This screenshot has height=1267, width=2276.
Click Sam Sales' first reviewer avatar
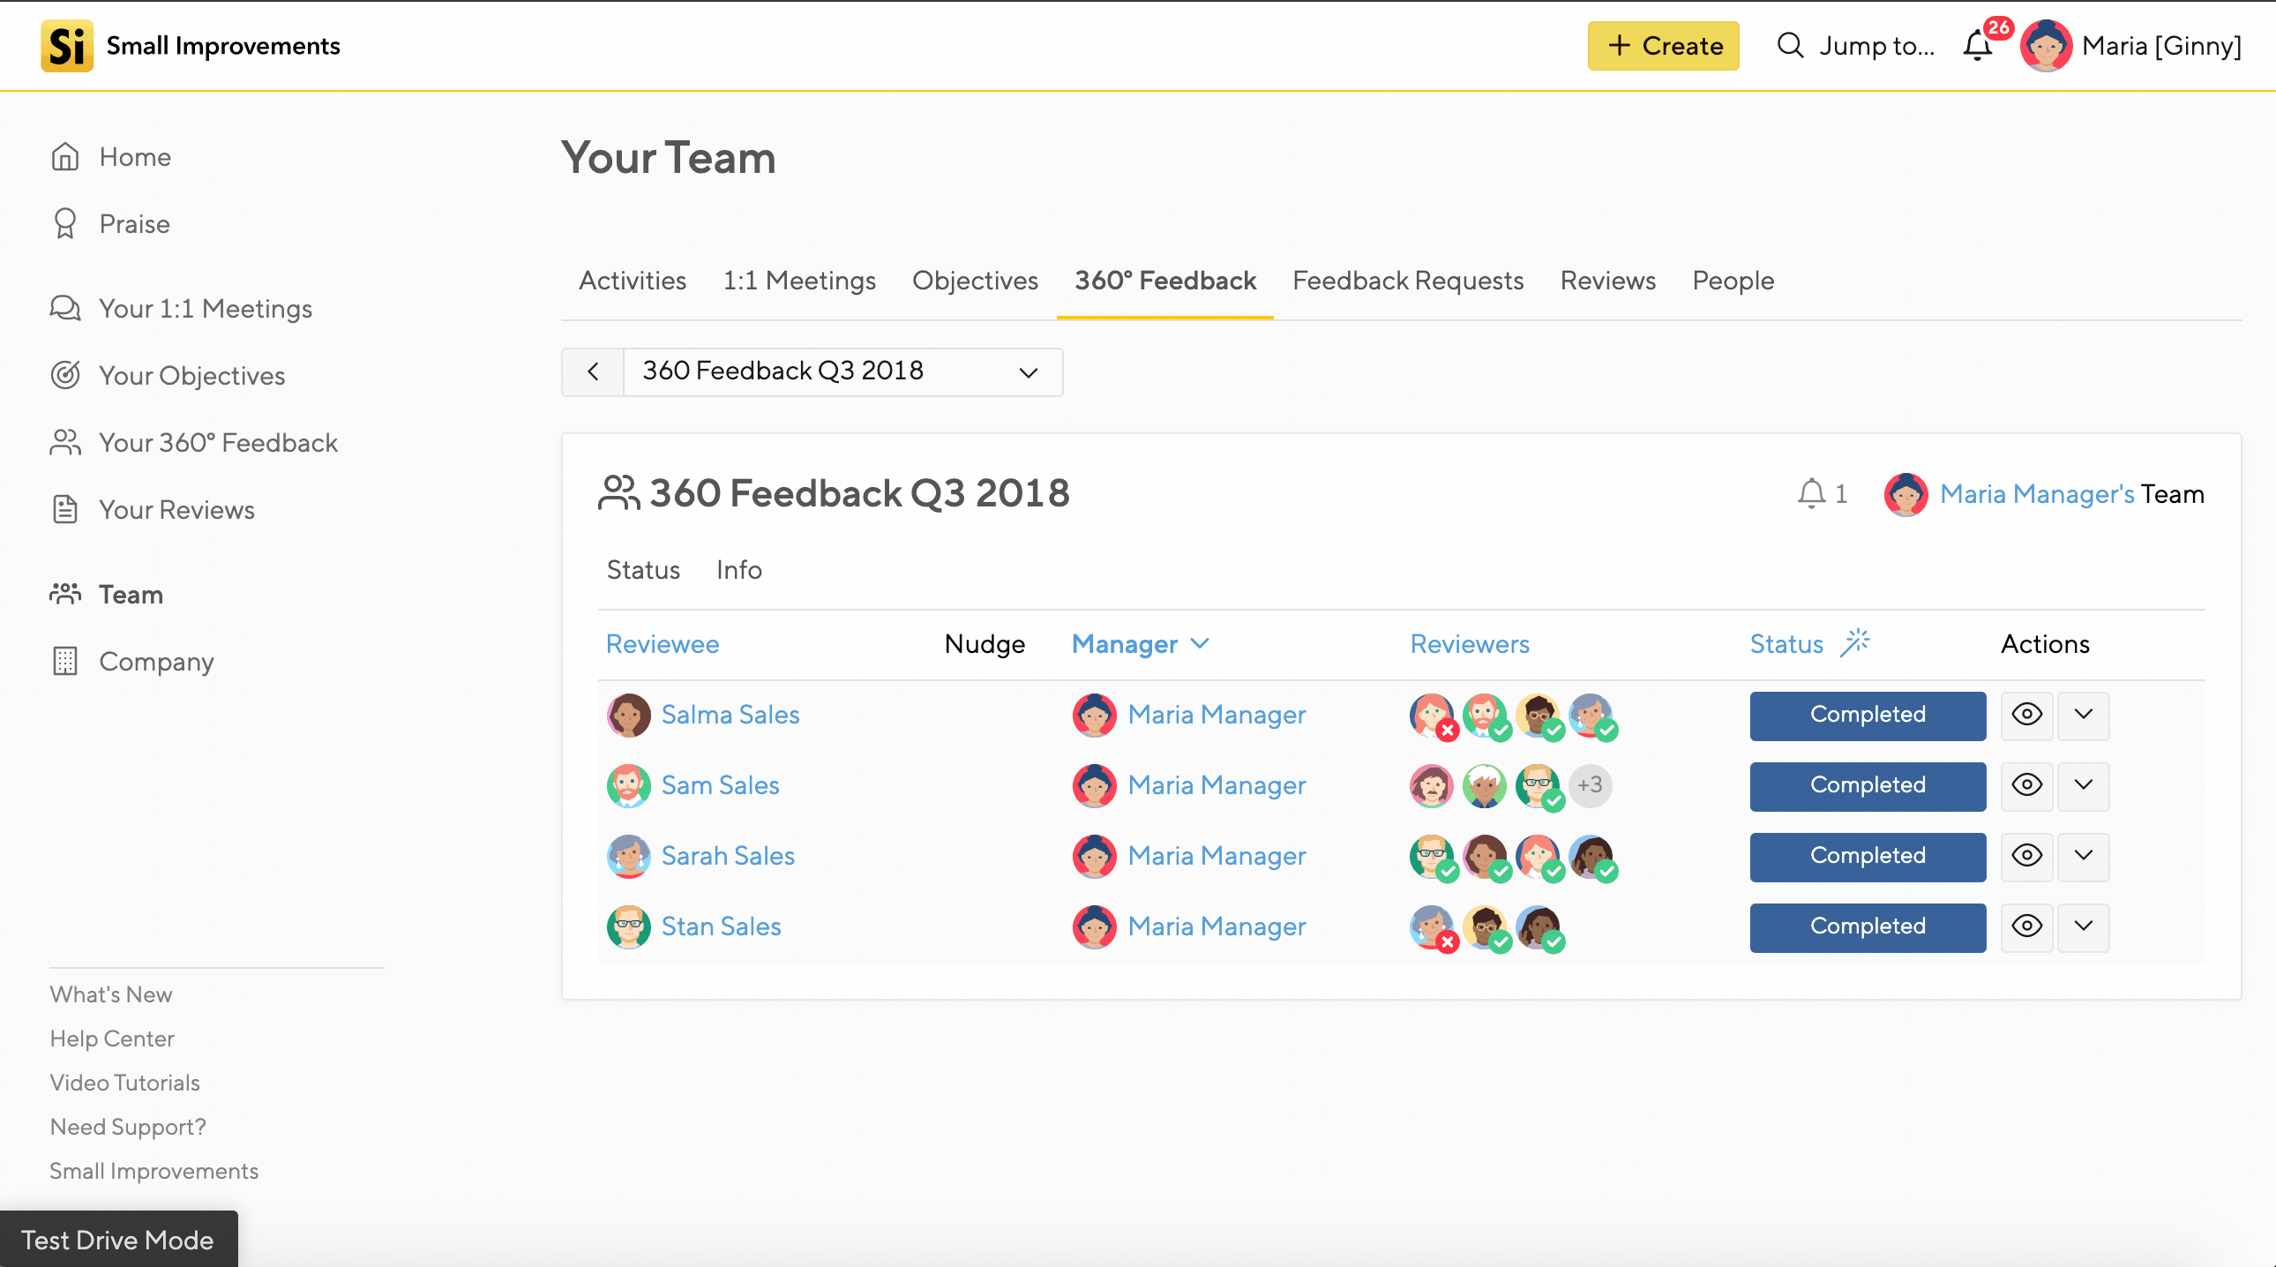coord(1432,785)
